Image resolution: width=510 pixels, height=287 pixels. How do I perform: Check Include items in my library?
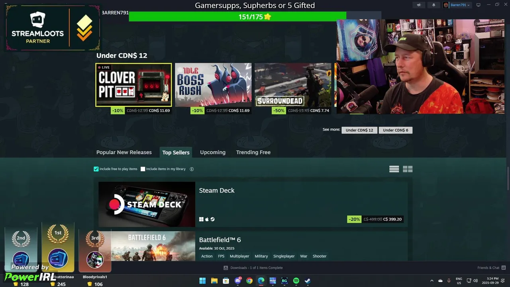pyautogui.click(x=143, y=169)
